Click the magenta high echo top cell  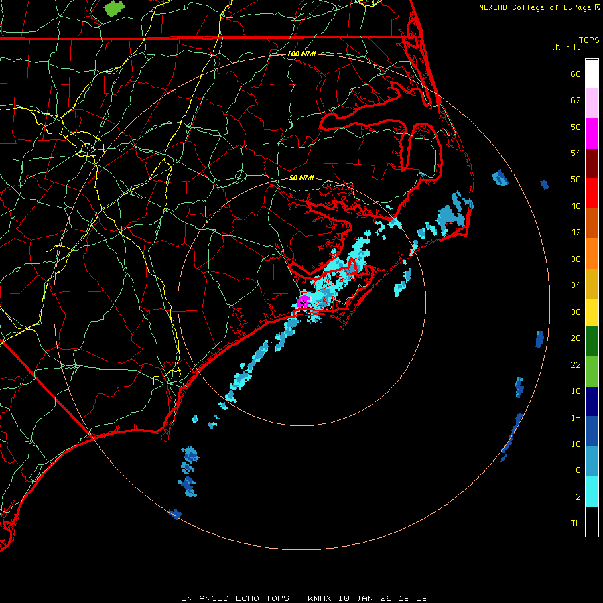pos(303,301)
